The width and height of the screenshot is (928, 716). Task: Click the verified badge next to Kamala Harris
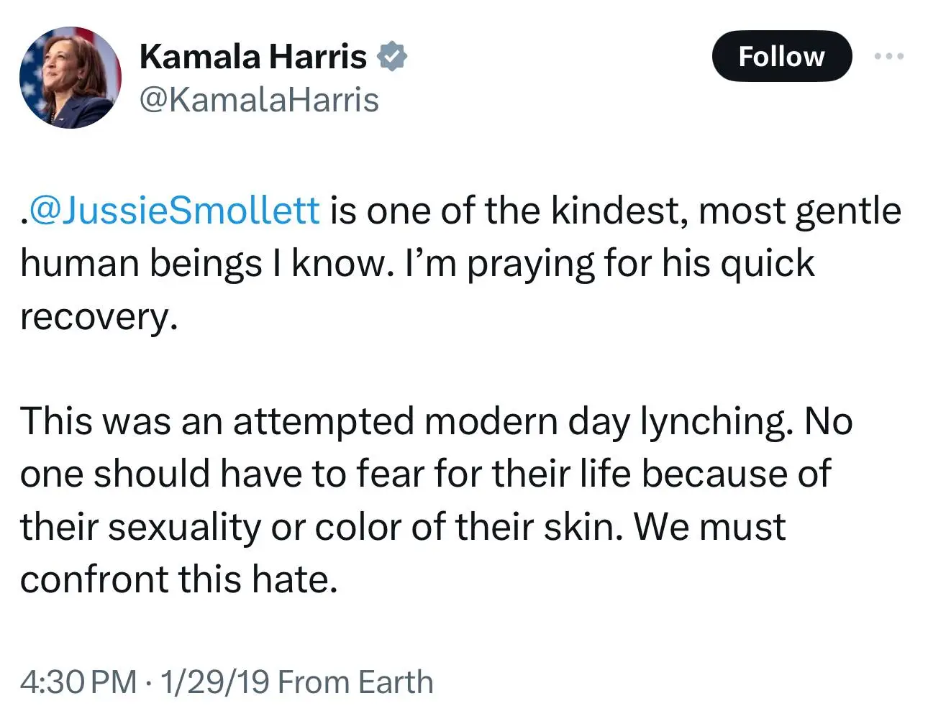(x=392, y=57)
